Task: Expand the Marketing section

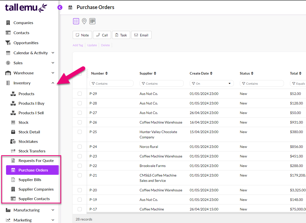Action: click(53, 220)
